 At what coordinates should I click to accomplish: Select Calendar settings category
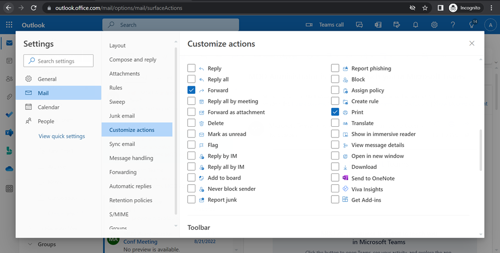click(x=48, y=107)
